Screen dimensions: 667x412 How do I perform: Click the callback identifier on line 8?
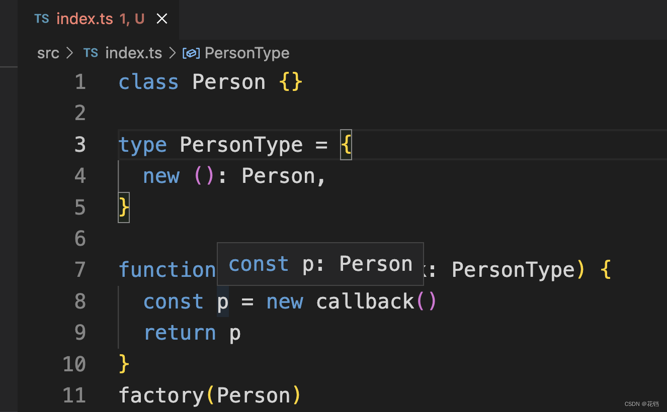(365, 302)
